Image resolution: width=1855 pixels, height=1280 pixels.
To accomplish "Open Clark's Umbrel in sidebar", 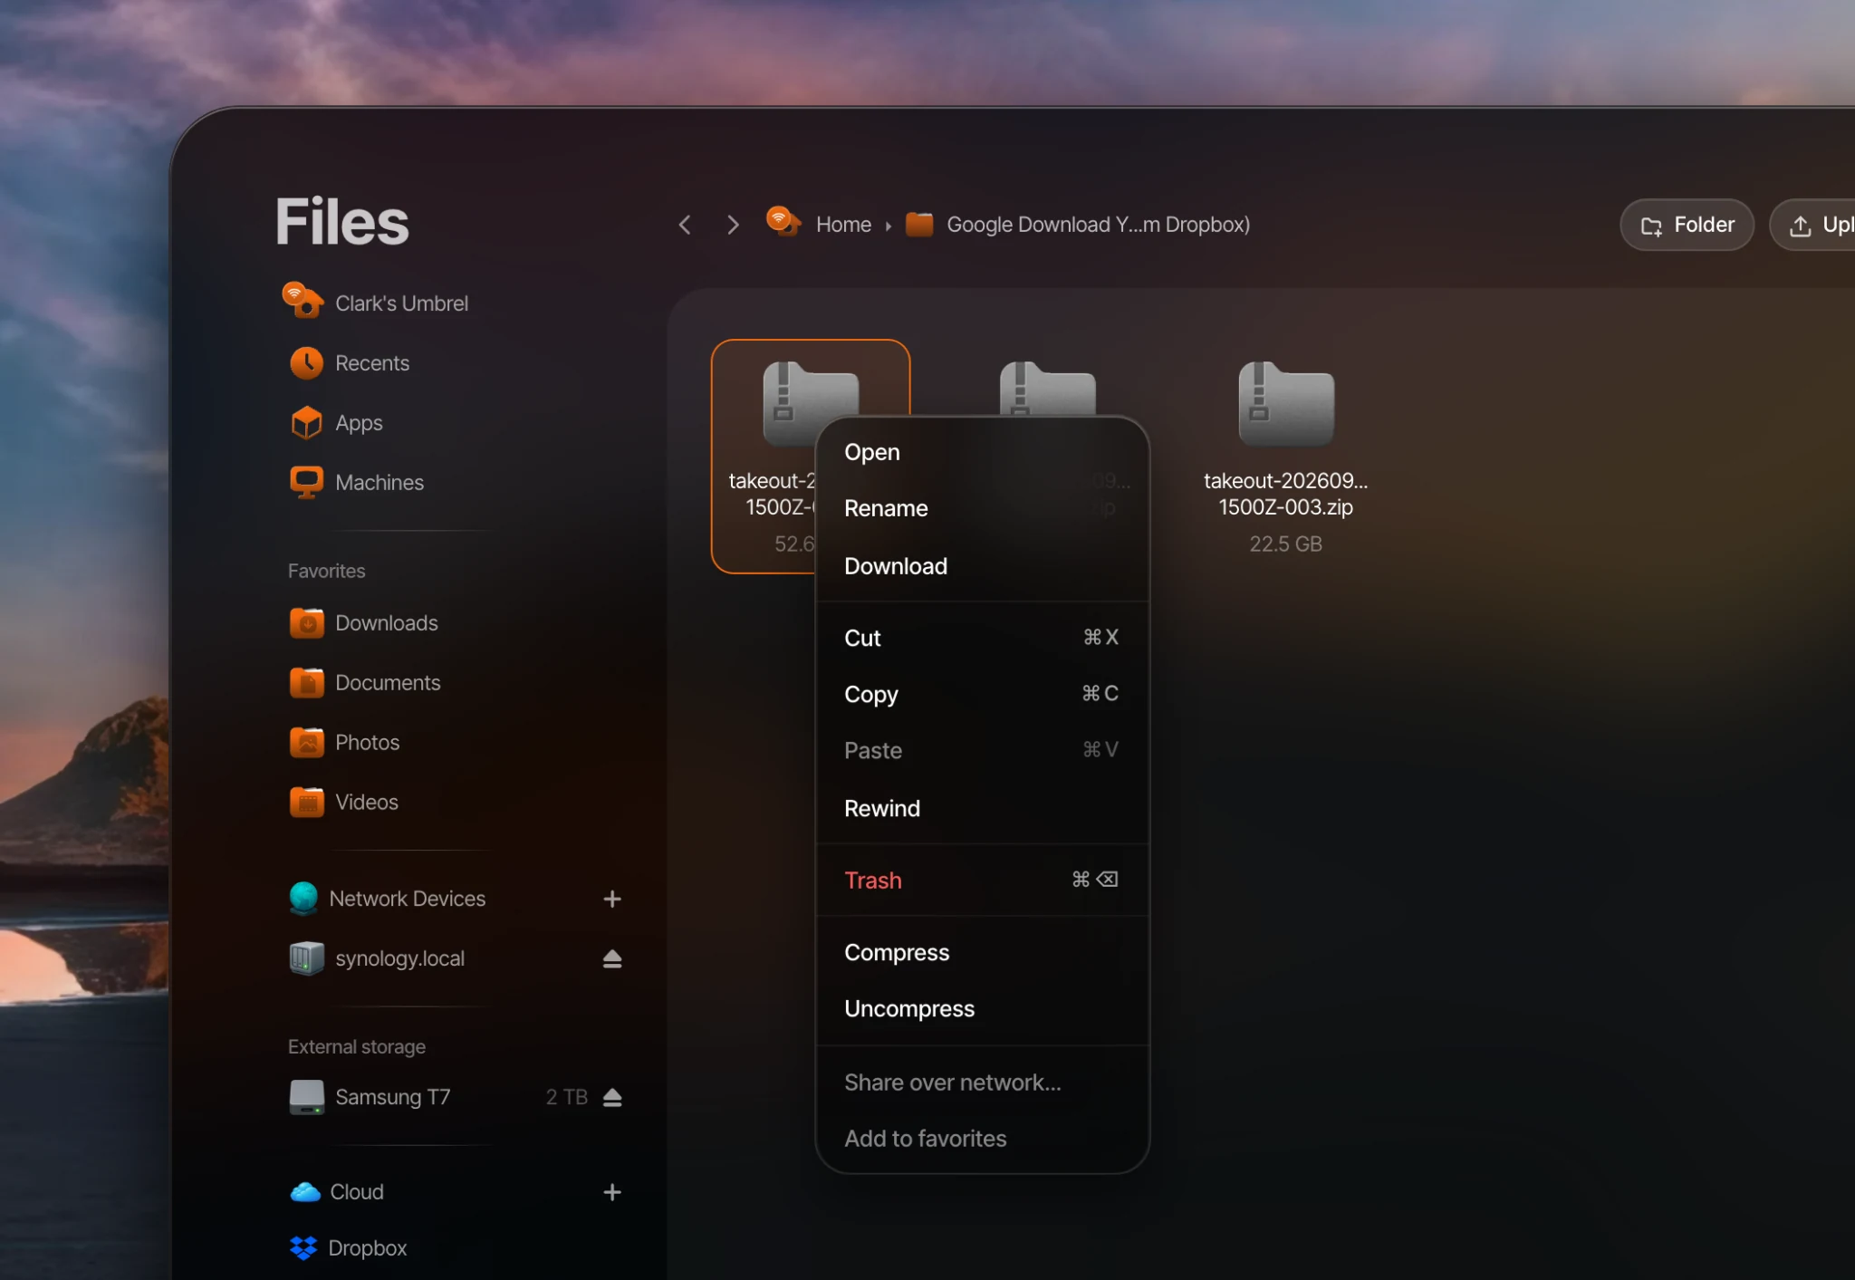I will point(376,303).
